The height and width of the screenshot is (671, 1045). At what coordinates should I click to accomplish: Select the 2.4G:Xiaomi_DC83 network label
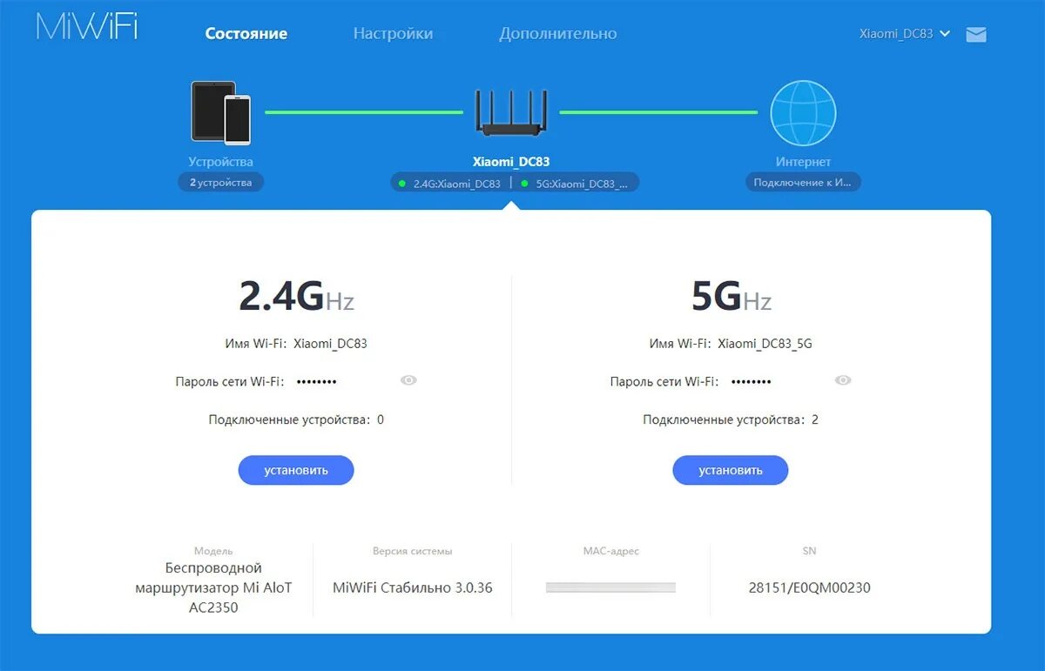pyautogui.click(x=456, y=184)
